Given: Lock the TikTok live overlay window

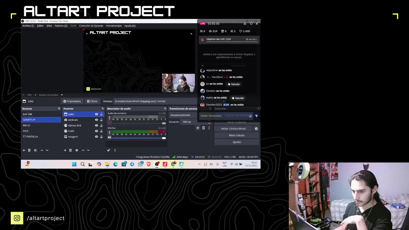Looking at the screenshot, I should (245, 24).
